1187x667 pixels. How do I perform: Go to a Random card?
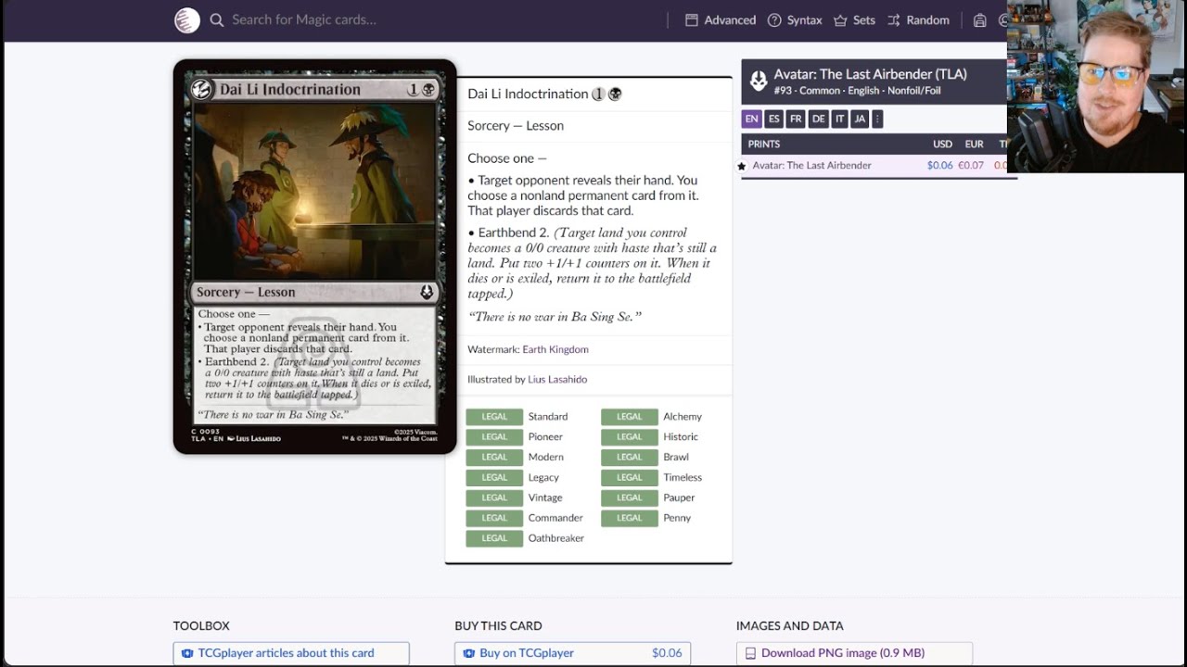pos(918,20)
